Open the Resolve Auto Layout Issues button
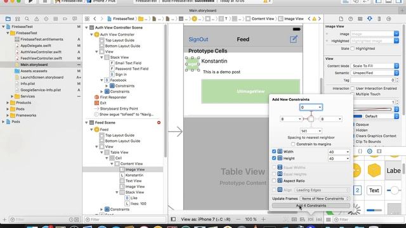406x228 pixels. (x=319, y=219)
